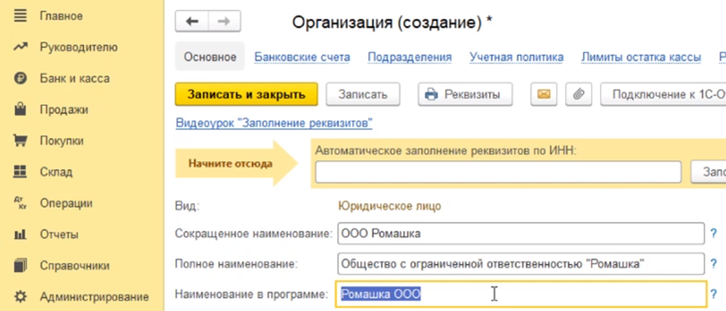
Task: Navigate forward with the right arrow
Action: (224, 22)
